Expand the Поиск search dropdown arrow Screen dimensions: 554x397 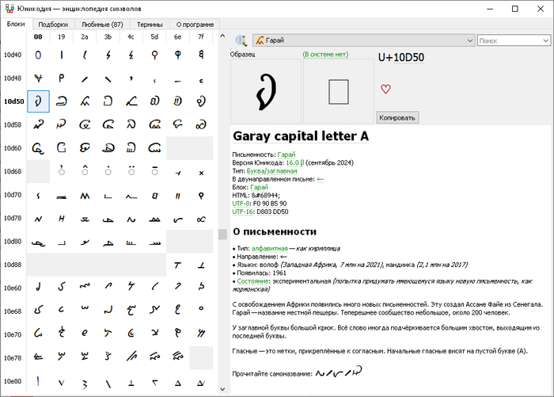pyautogui.click(x=547, y=40)
